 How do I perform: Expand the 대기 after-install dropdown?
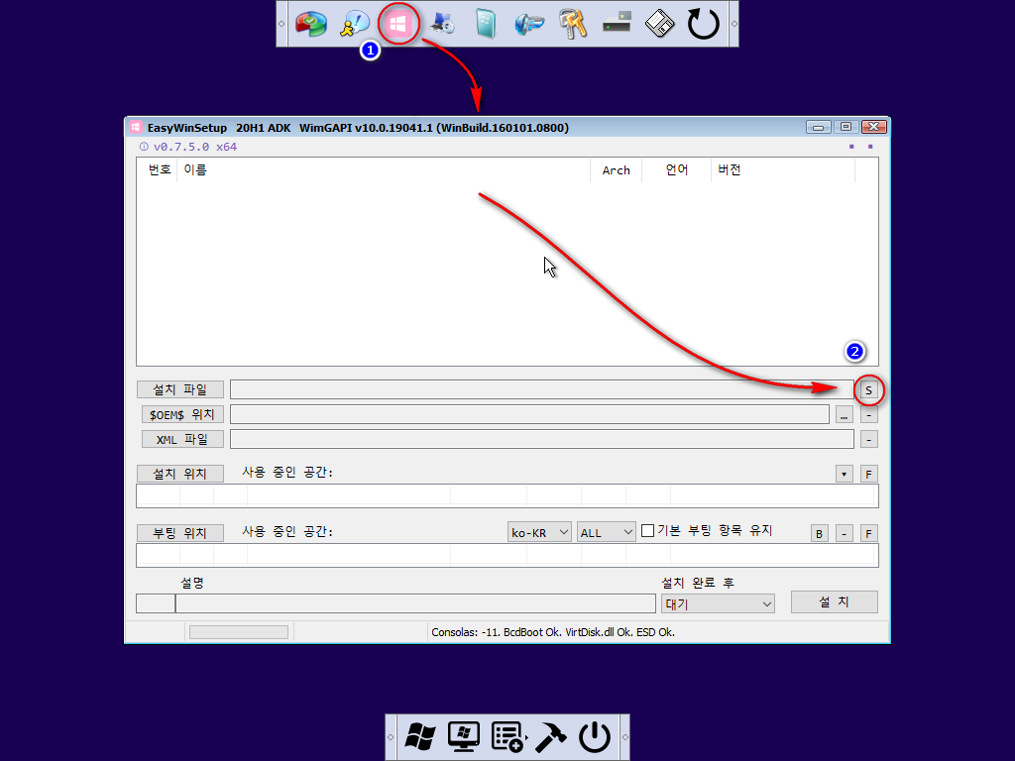click(x=718, y=603)
